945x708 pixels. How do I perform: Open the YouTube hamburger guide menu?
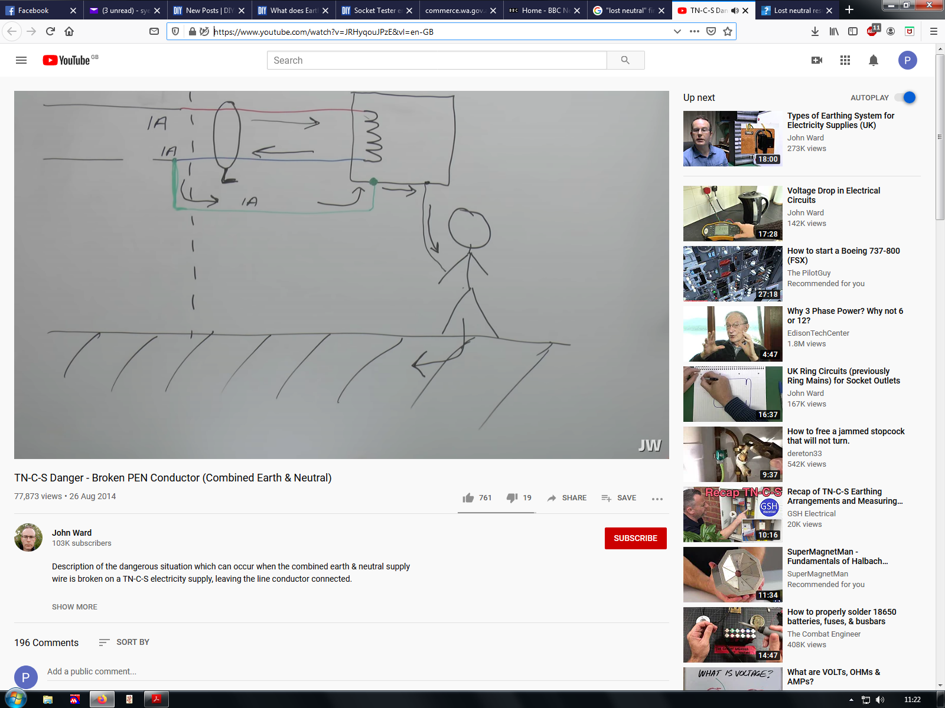(21, 60)
